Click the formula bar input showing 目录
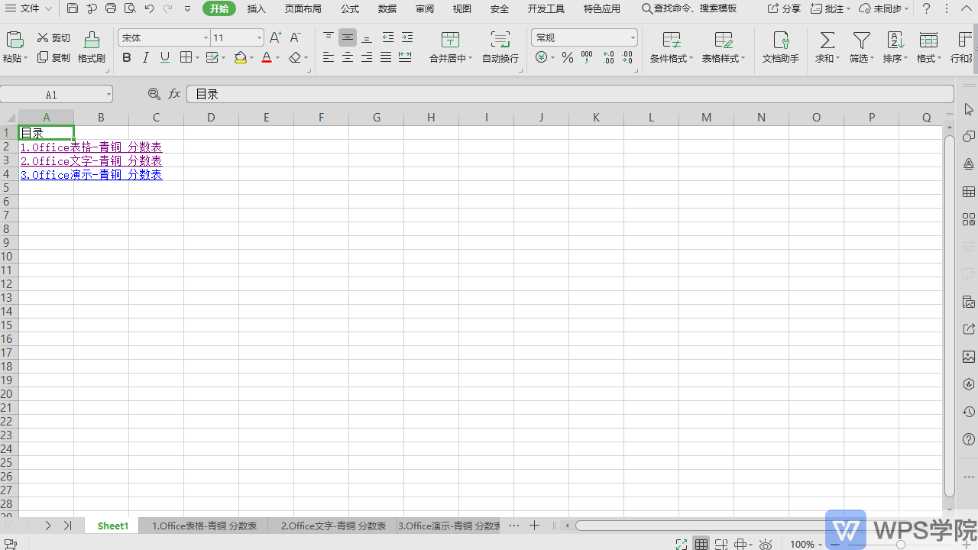This screenshot has width=978, height=550. [570, 94]
